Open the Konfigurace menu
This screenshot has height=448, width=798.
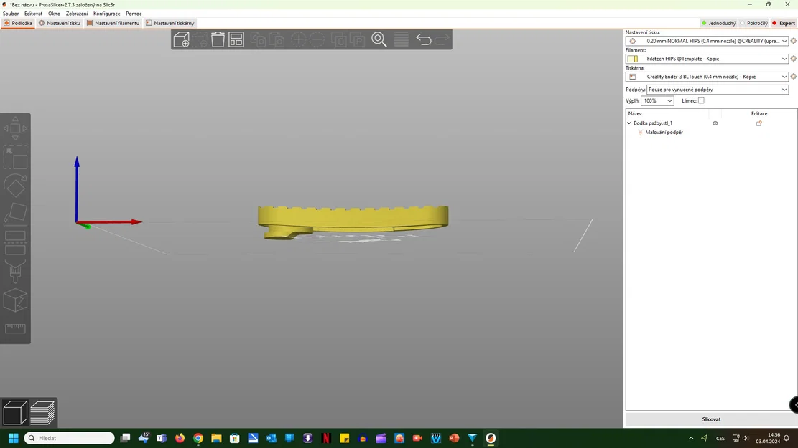point(106,14)
